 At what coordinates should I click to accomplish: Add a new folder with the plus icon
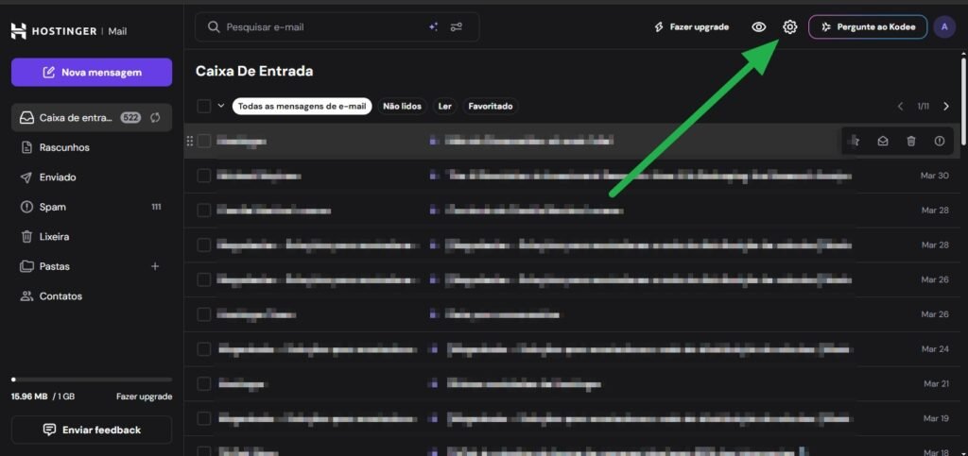[x=155, y=266]
